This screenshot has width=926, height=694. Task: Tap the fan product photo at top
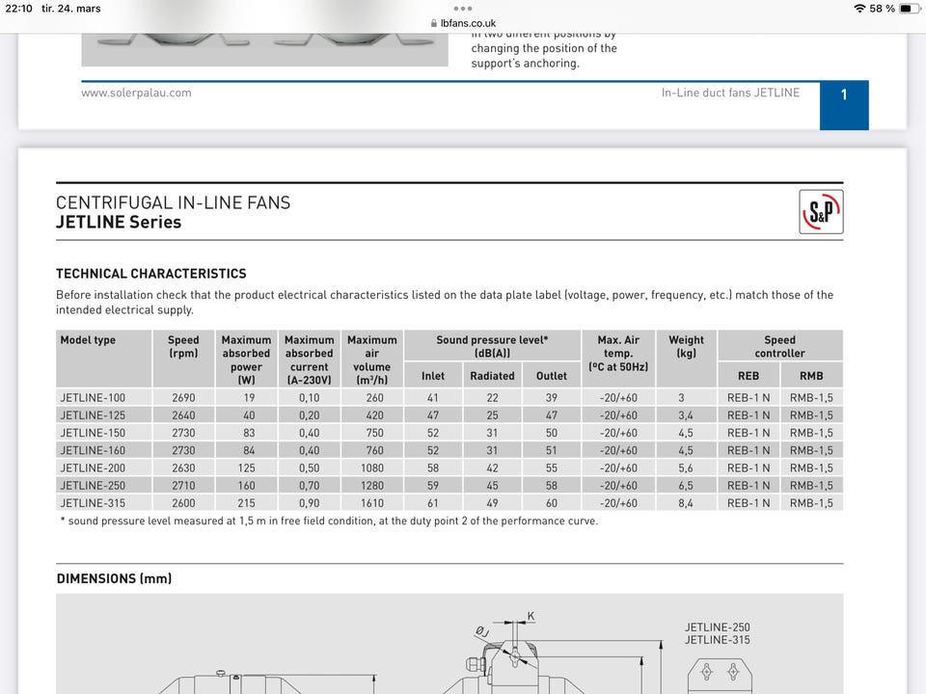tap(264, 49)
